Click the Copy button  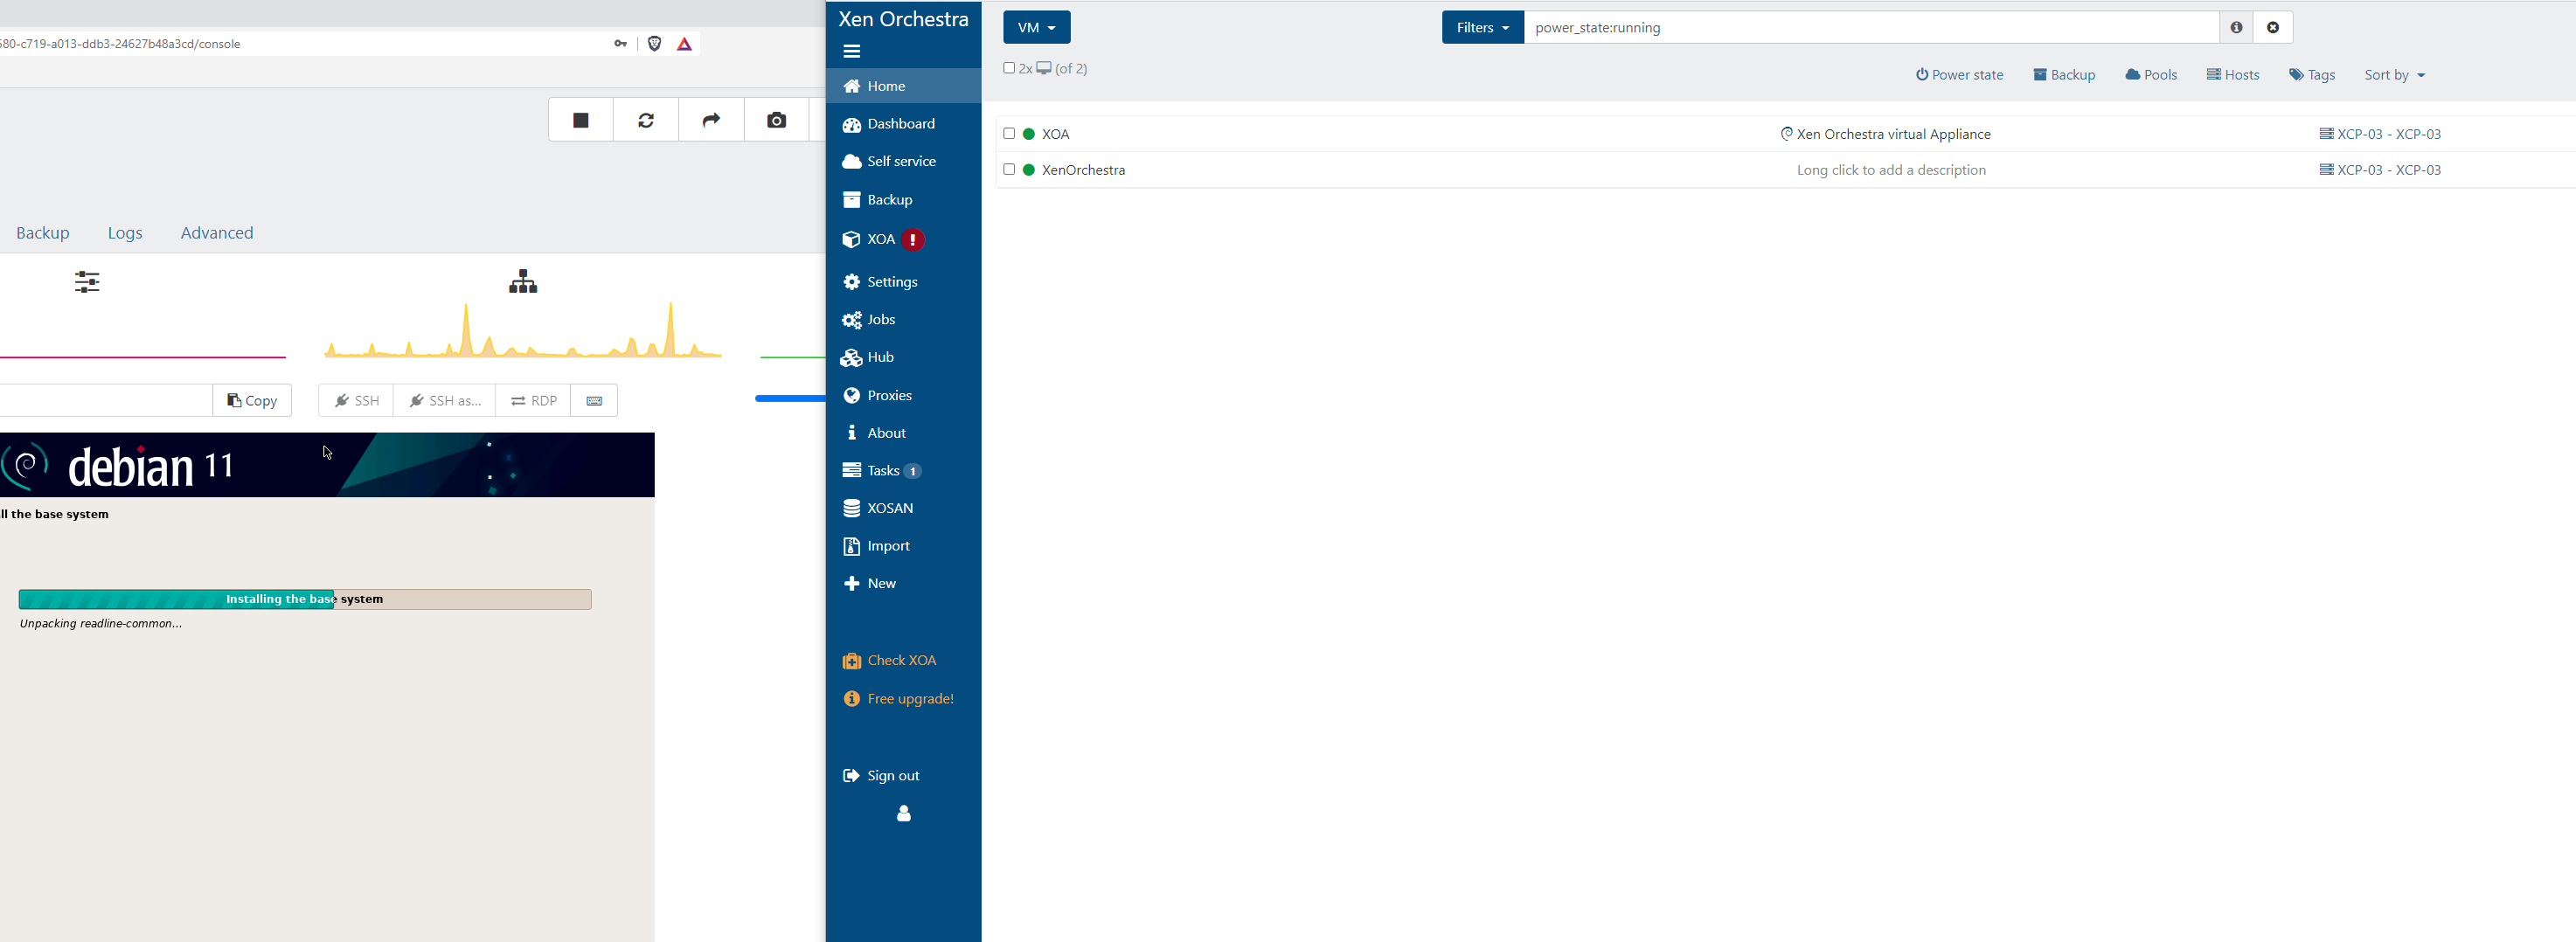tap(252, 401)
